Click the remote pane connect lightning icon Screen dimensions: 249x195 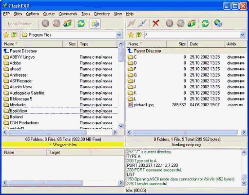coord(131,23)
